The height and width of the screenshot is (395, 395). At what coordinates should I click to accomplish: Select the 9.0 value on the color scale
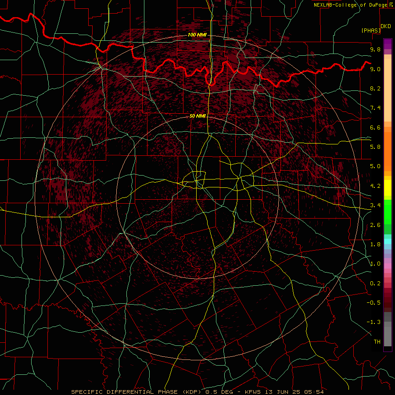point(375,69)
